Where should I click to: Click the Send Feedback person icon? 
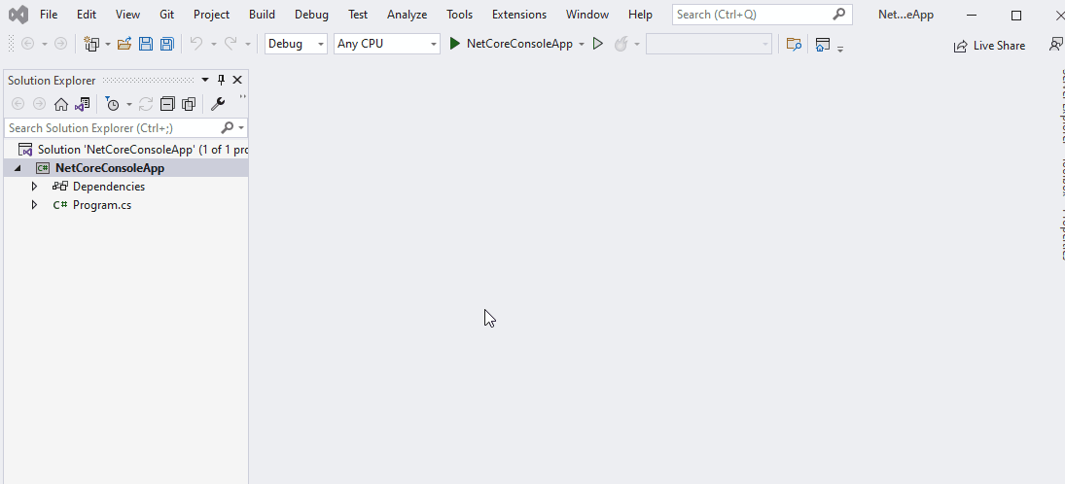coord(1056,45)
